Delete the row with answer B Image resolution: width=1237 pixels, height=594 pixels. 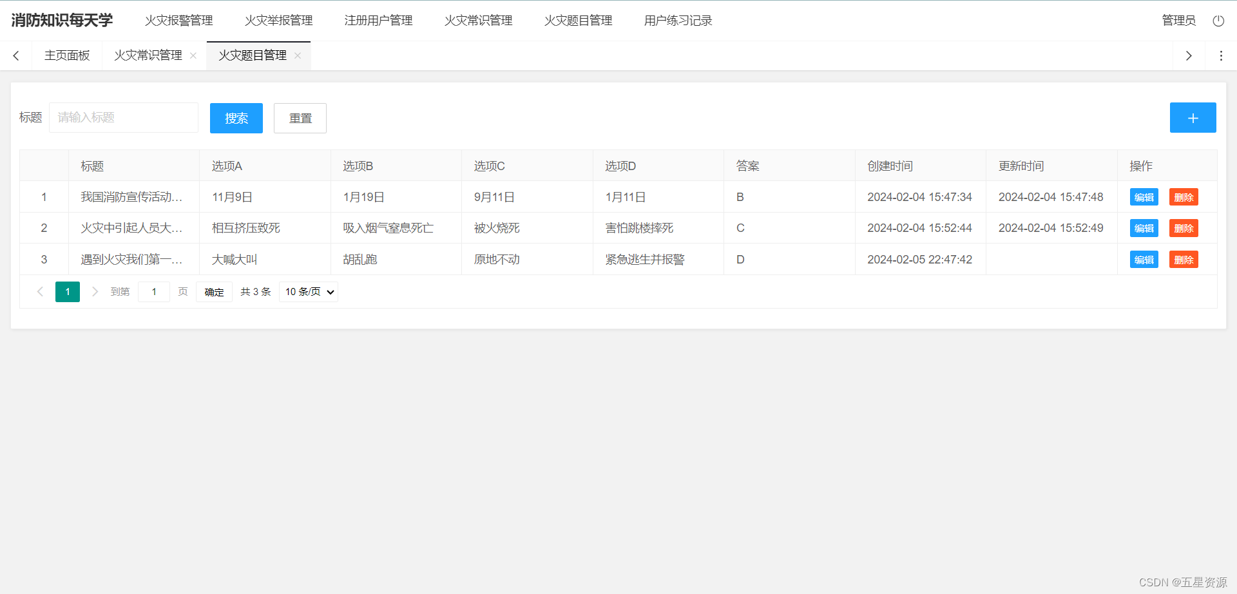(x=1184, y=197)
